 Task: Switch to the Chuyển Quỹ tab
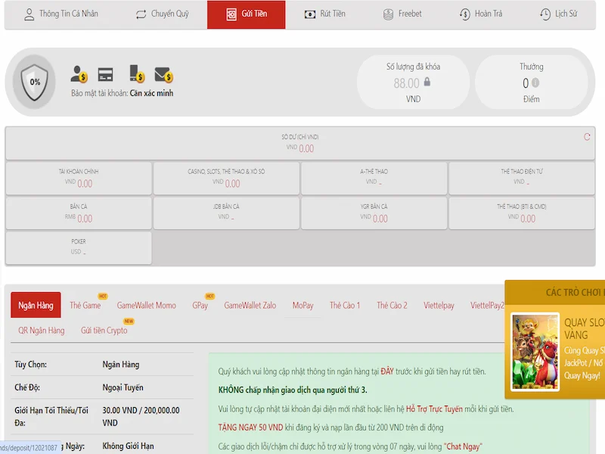pos(162,14)
